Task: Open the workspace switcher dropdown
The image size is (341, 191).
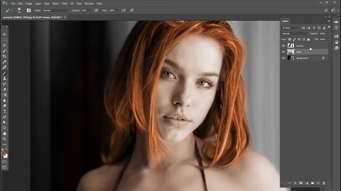Action: point(334,11)
